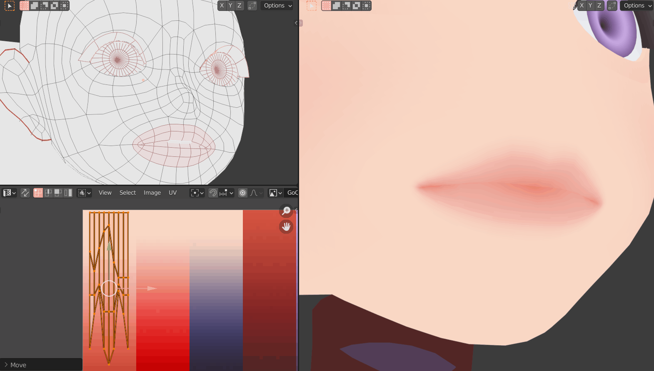Enable UV vertex select mode

click(x=38, y=193)
